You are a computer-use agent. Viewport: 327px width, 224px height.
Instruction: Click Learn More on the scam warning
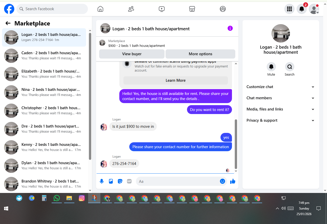point(176,80)
